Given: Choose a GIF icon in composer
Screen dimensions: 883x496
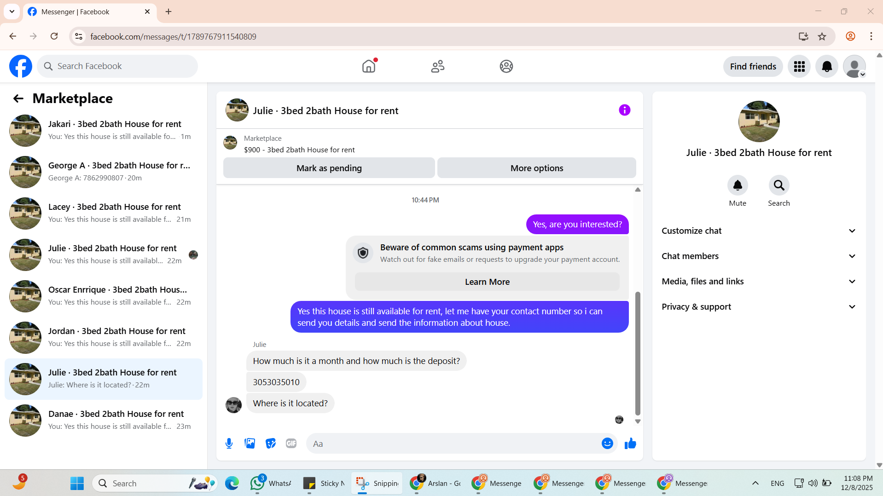Looking at the screenshot, I should (291, 444).
